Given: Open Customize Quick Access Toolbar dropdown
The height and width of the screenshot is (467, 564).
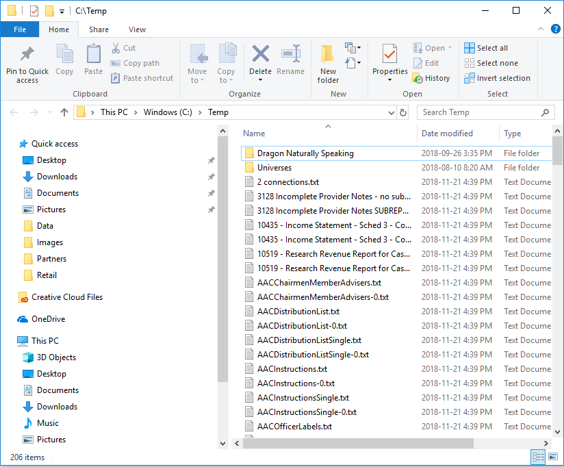Looking at the screenshot, I should (x=62, y=11).
